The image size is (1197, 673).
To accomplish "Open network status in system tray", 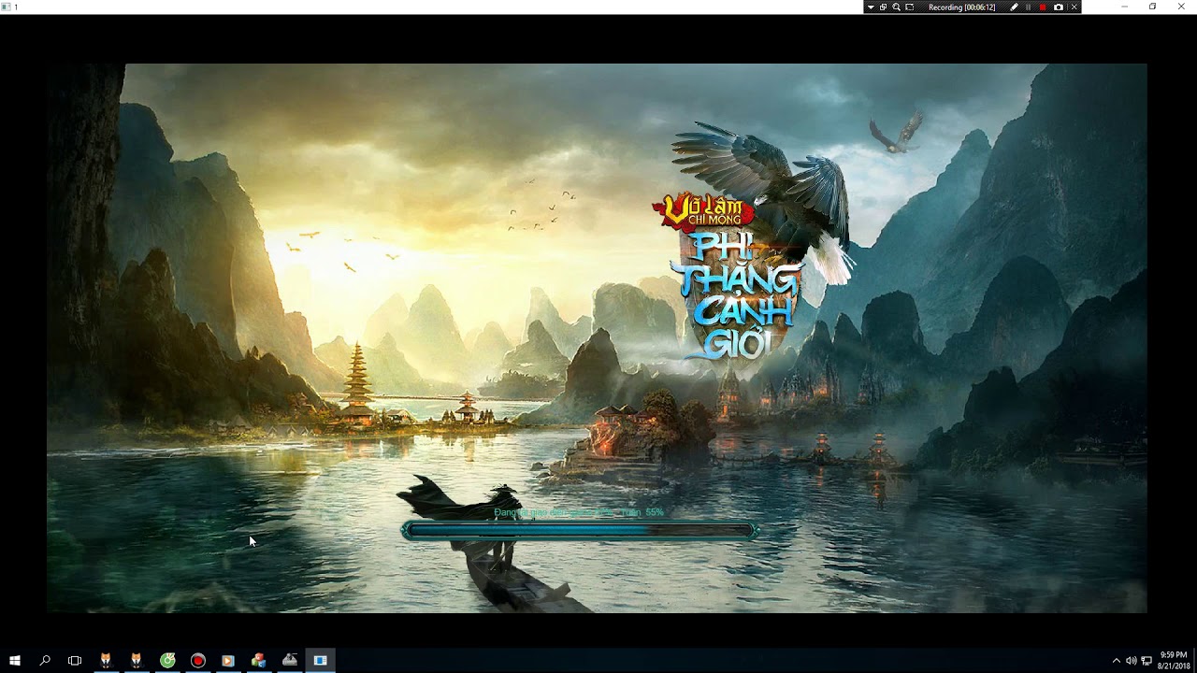I will click(1147, 661).
